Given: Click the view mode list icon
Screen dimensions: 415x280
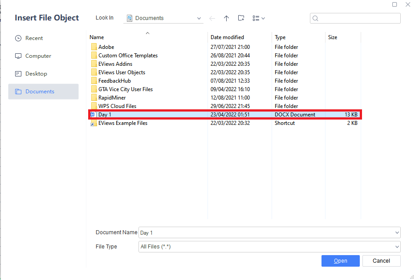Looking at the screenshot, I should click(256, 18).
